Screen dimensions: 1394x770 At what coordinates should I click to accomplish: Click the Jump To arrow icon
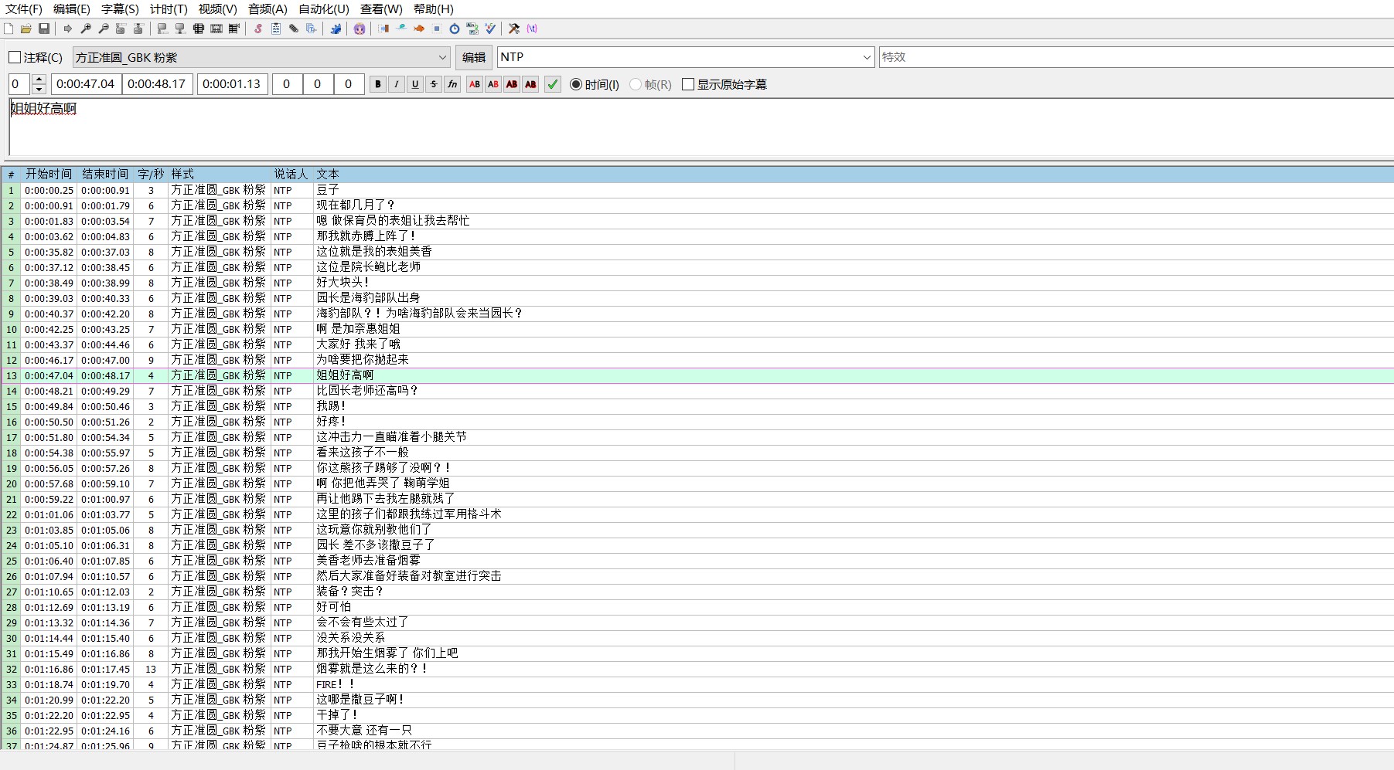tap(68, 29)
